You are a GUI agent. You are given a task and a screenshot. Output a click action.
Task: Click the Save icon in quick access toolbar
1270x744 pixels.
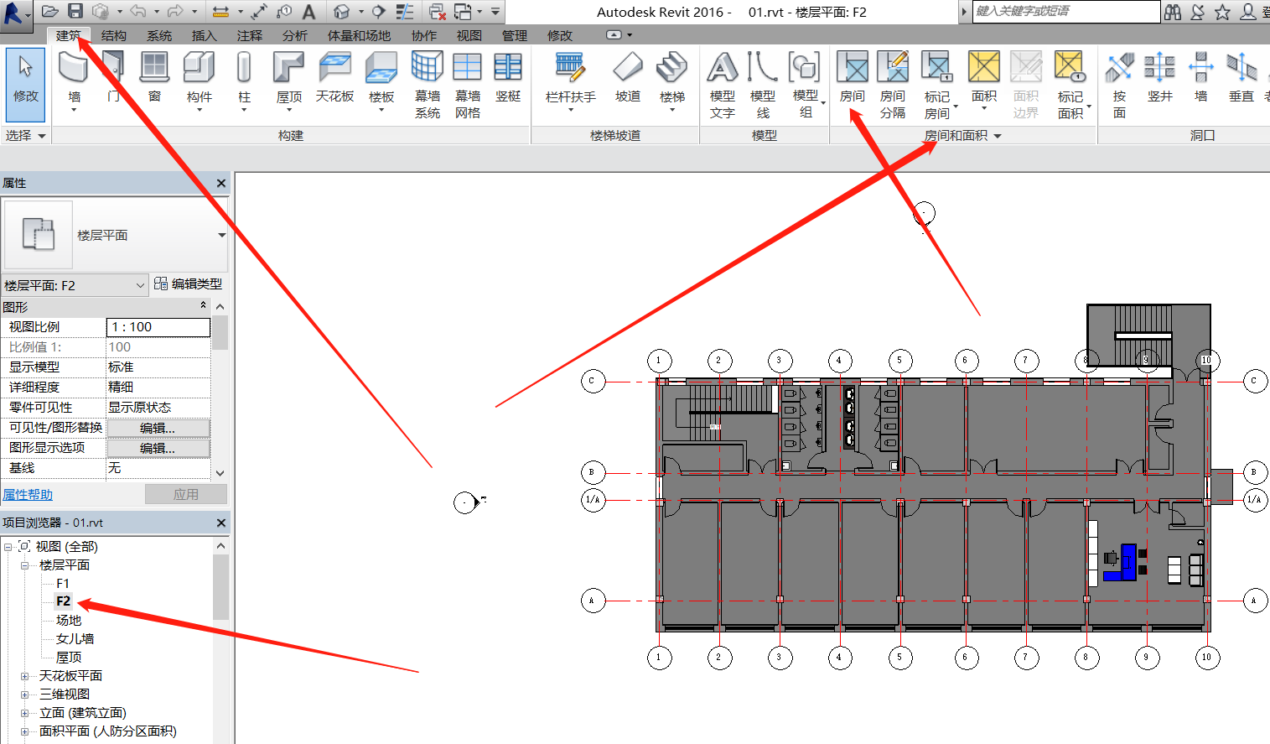click(x=75, y=11)
